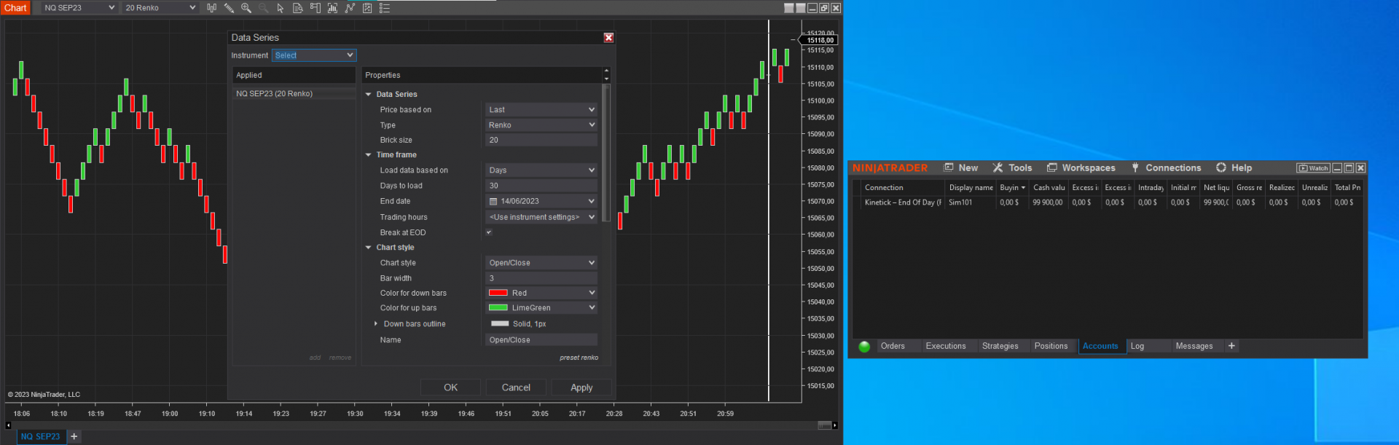Open the Chart style Open/Close dropdown
Image resolution: width=1399 pixels, height=445 pixels.
[x=541, y=263]
